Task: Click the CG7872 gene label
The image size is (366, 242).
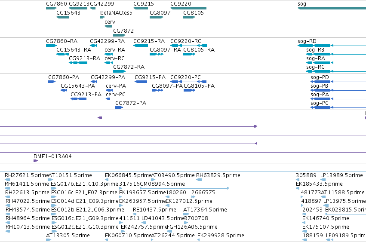Action: (x=123, y=31)
